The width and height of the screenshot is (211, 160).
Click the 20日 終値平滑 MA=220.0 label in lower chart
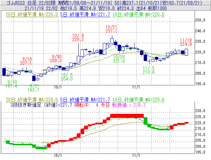click(x=32, y=100)
